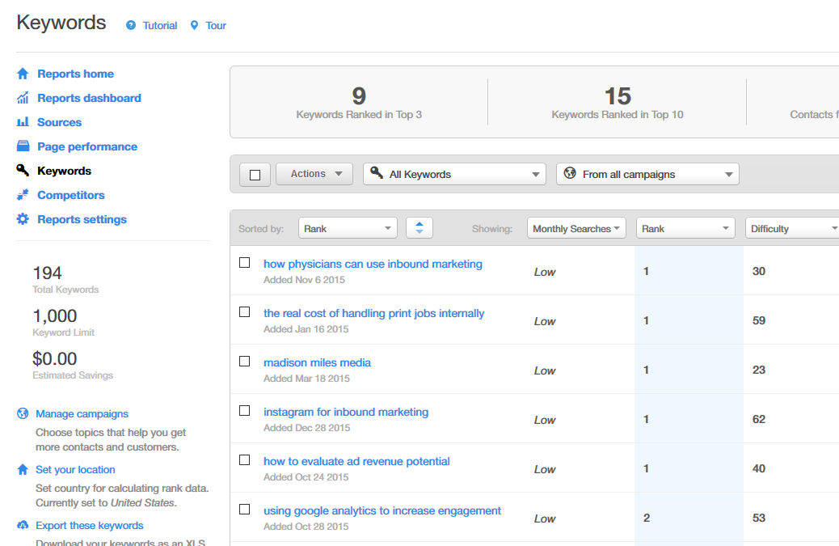Check the box for physicians inbound marketing keyword
The image size is (839, 546).
245,262
